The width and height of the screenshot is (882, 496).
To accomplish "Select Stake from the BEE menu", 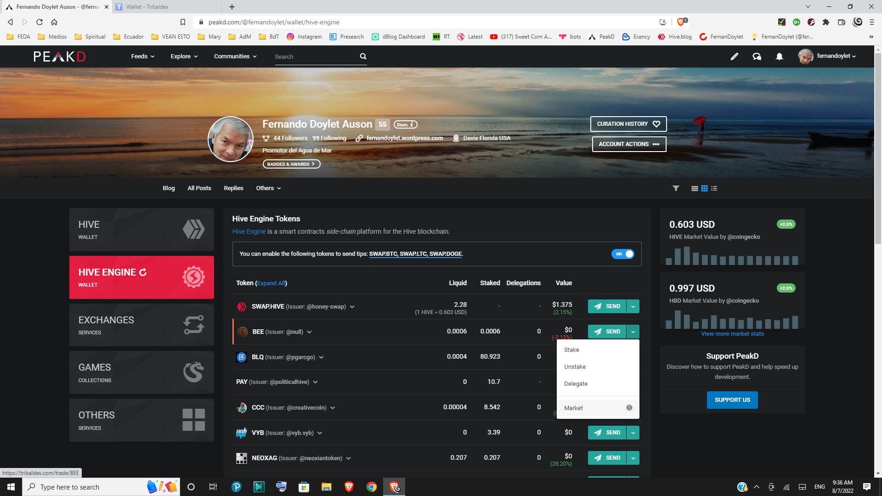I will point(598,350).
